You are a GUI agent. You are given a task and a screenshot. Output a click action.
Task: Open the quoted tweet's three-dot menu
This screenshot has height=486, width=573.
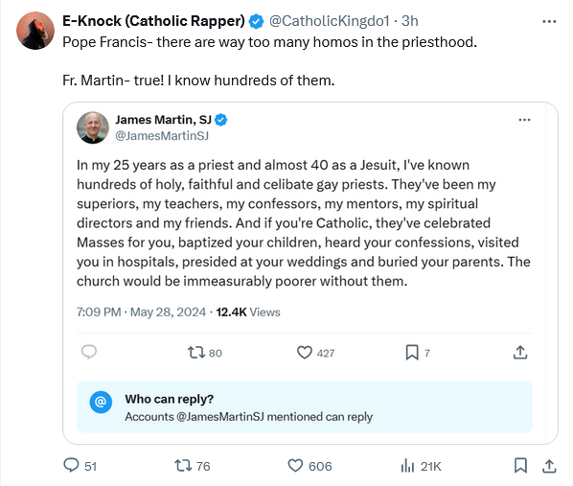click(524, 120)
